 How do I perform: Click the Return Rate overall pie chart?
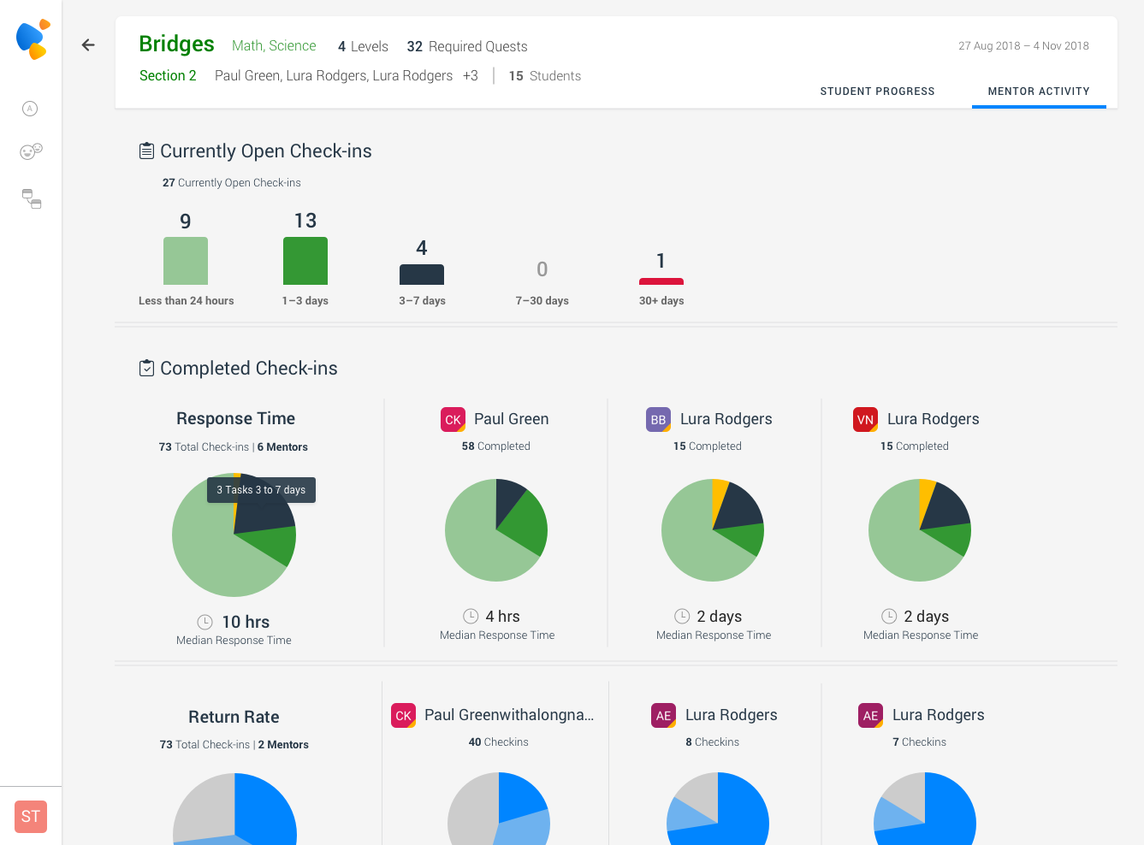tap(234, 809)
